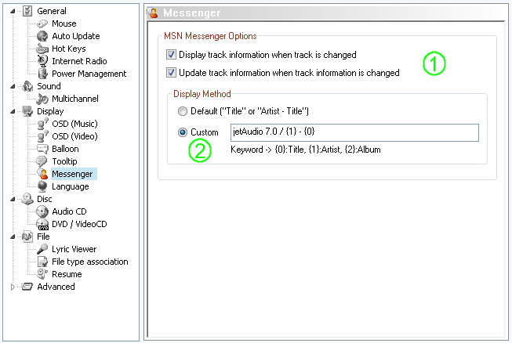This screenshot has width=512, height=343.
Task: Select Balloon in the tree
Action: coord(65,149)
